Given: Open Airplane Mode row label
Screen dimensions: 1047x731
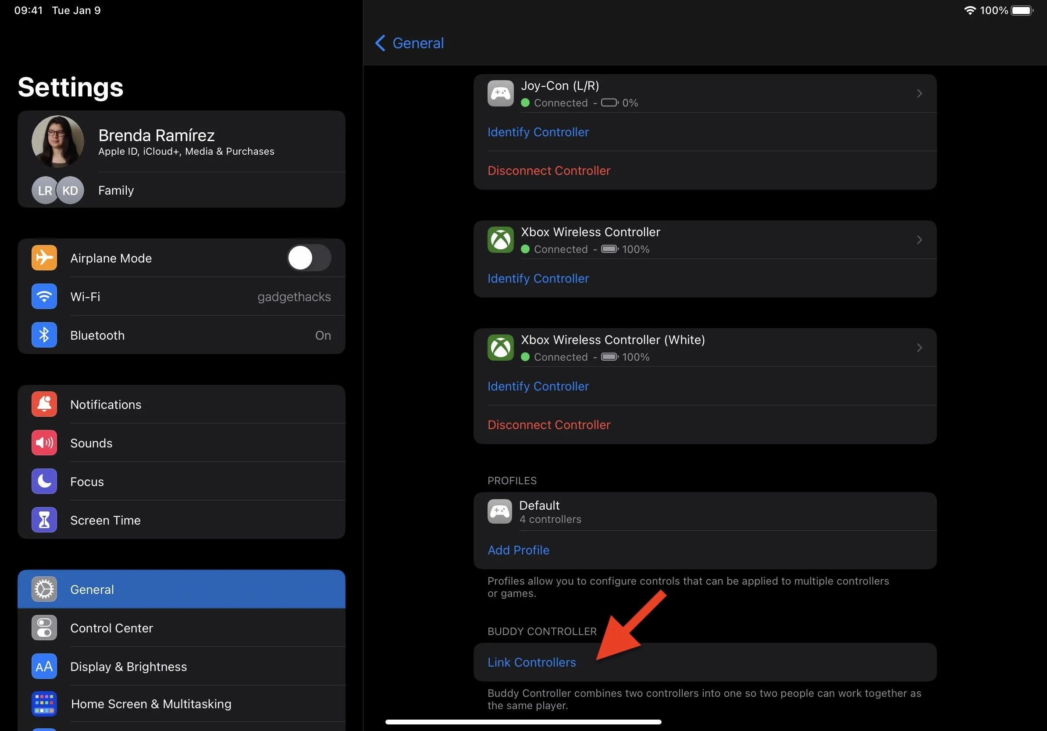Looking at the screenshot, I should pos(111,258).
